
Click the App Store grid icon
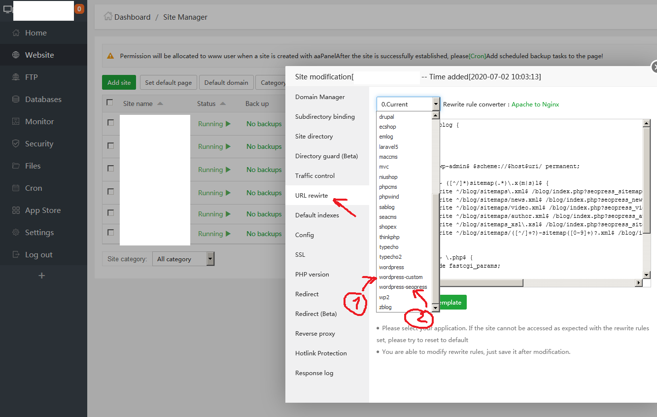pyautogui.click(x=16, y=210)
